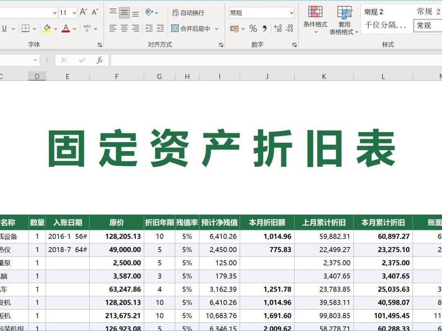Image resolution: width=442 pixels, height=331 pixels.
Task: Select the comma style icon
Action: tap(264, 28)
